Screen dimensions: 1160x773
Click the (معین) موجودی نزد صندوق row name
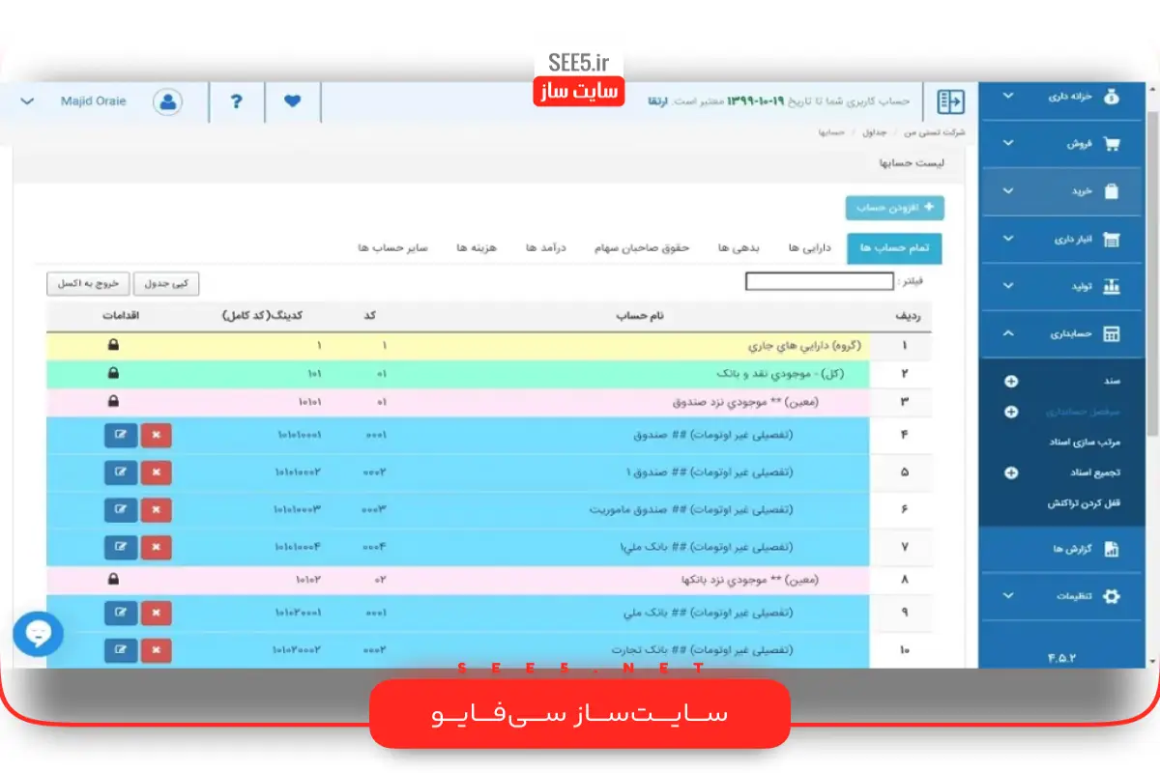(x=744, y=401)
